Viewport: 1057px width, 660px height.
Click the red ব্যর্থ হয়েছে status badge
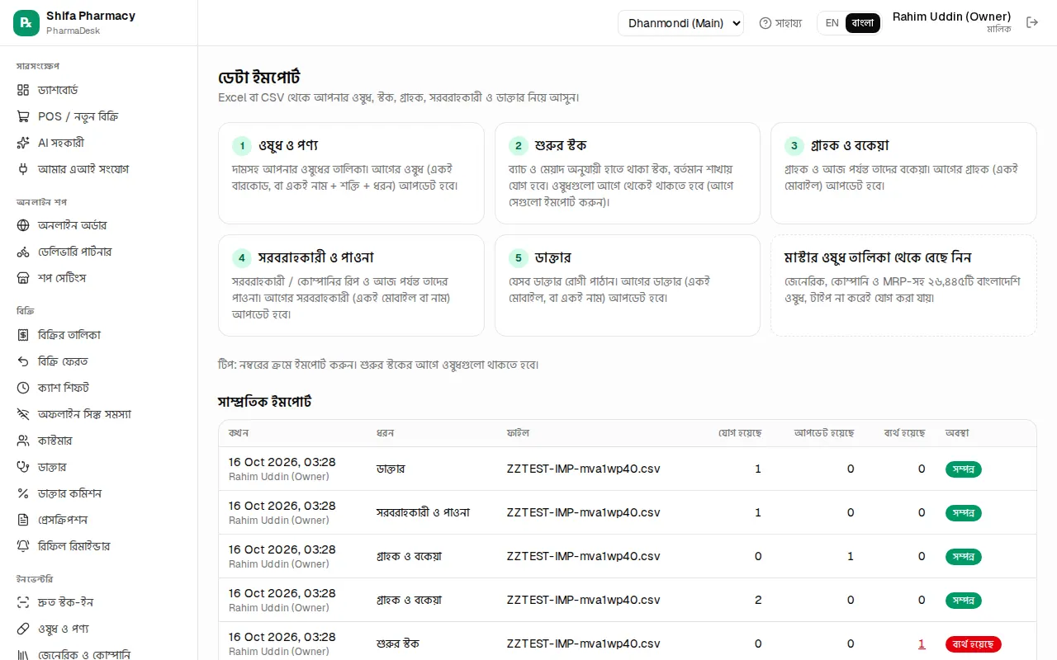click(x=974, y=644)
